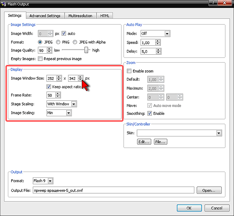Screen dimensions: 234x216
Task: Close the Flash Output dialog
Action: (225, 3)
